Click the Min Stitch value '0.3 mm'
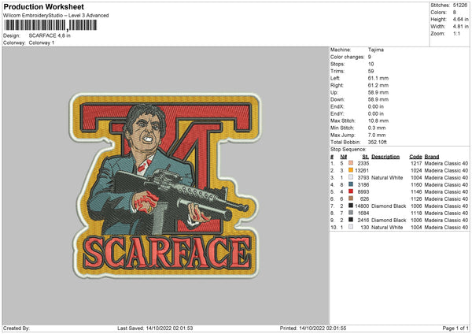The height and width of the screenshot is (334, 472). tap(377, 128)
